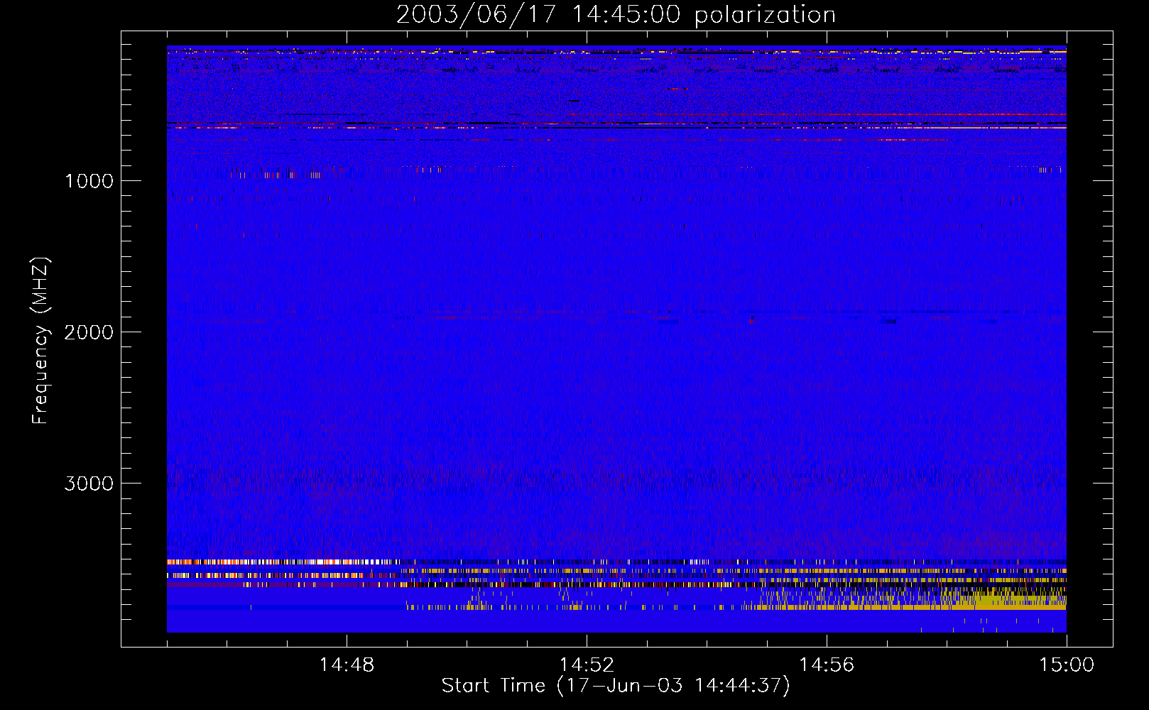Click the 15:00 time tick label

[x=1067, y=665]
